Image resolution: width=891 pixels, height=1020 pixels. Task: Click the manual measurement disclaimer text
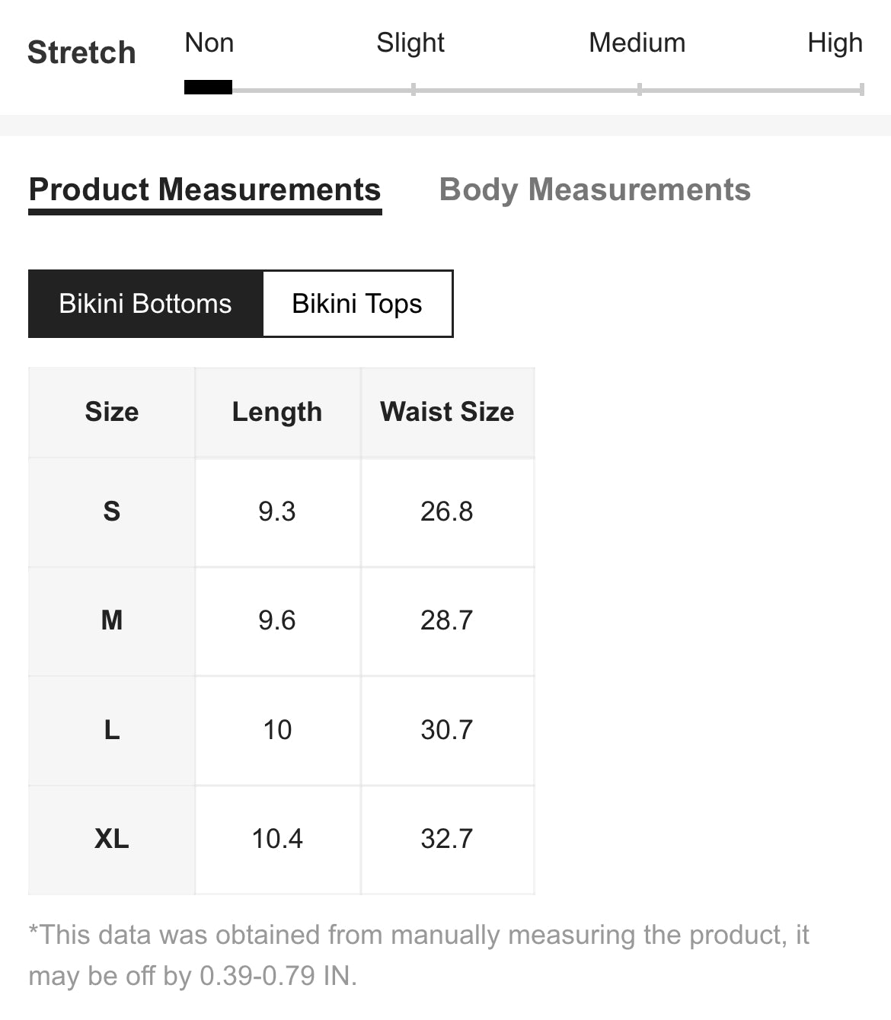[x=419, y=955]
